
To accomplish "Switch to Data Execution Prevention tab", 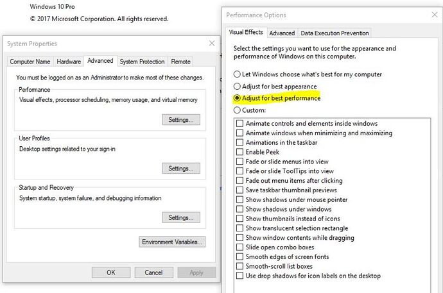I will (x=334, y=33).
